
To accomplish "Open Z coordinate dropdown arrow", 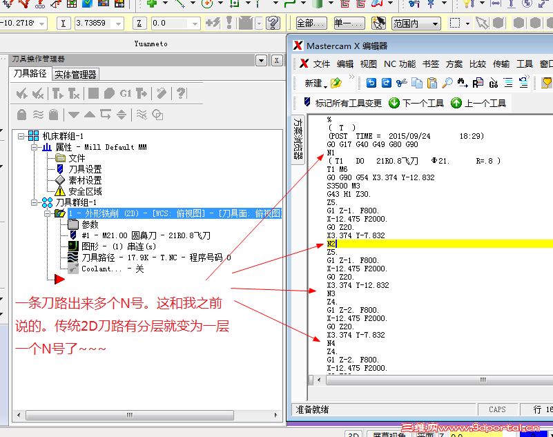I will point(195,23).
